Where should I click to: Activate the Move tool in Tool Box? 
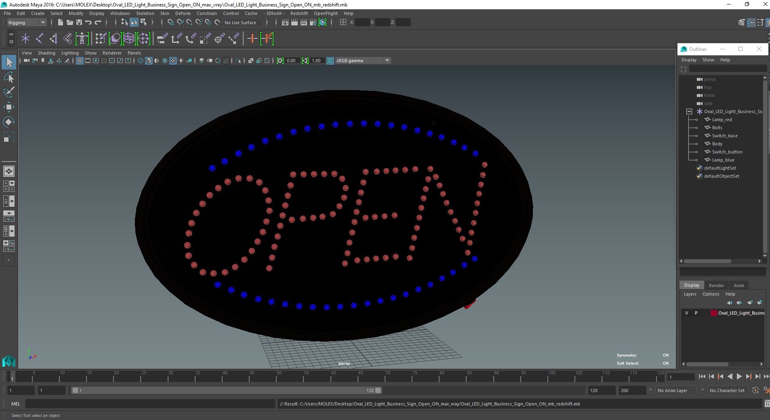(x=9, y=107)
